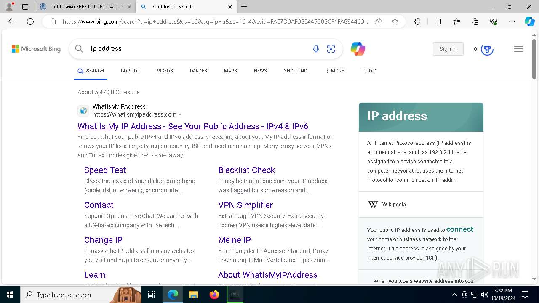Click the search magnifier in Bing box
The width and height of the screenshot is (539, 303).
(x=79, y=49)
